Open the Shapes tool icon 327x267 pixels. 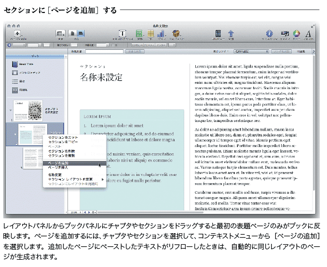tap(139, 34)
